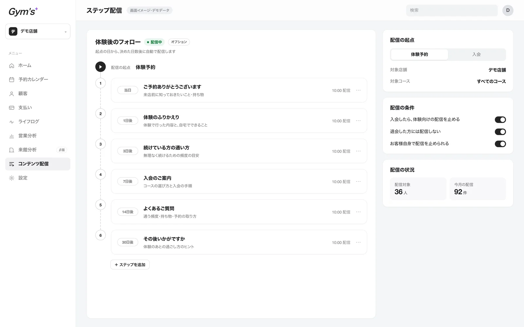Open more options for ご予約ありがとうございます
524x327 pixels.
pyautogui.click(x=358, y=90)
